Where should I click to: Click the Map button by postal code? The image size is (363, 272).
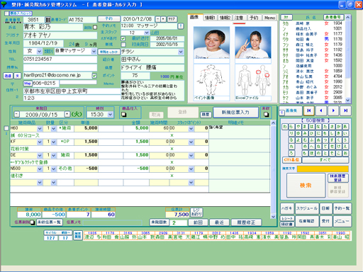pos(28,83)
